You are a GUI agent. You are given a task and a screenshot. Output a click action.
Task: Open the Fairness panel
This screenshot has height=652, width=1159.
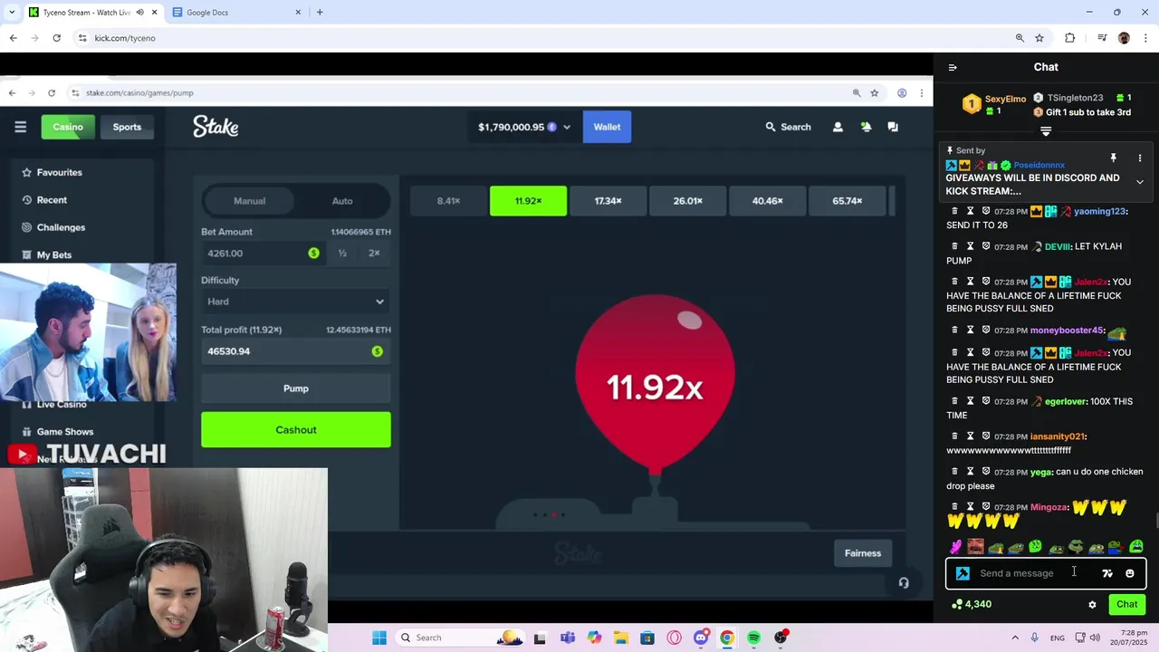click(x=863, y=553)
